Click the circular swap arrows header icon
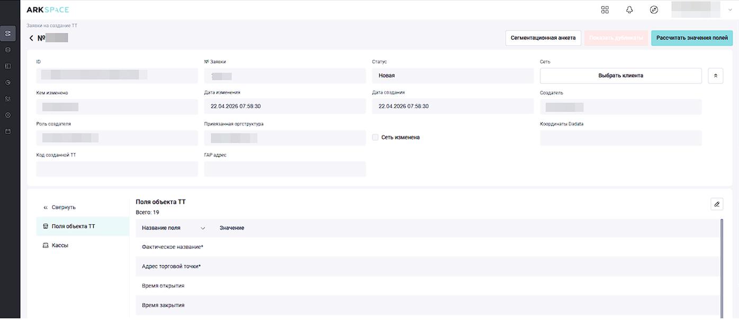This screenshot has height=320, width=739. pyautogui.click(x=654, y=10)
